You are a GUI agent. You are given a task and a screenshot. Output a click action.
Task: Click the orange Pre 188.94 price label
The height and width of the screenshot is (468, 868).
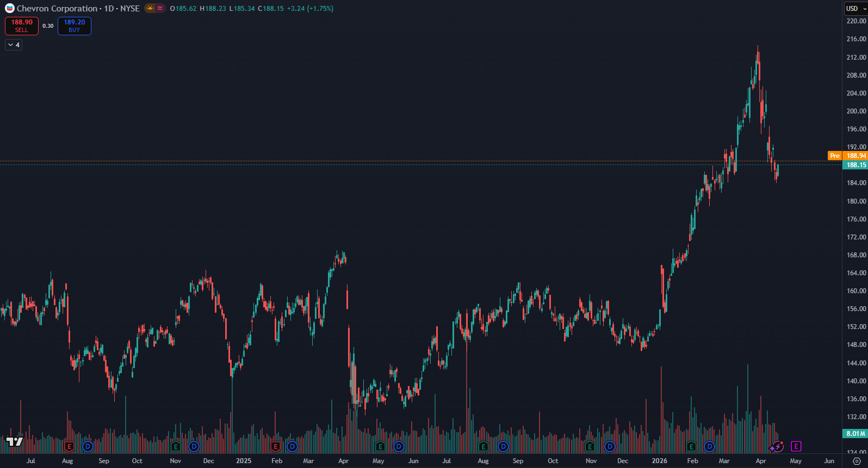[847, 156]
